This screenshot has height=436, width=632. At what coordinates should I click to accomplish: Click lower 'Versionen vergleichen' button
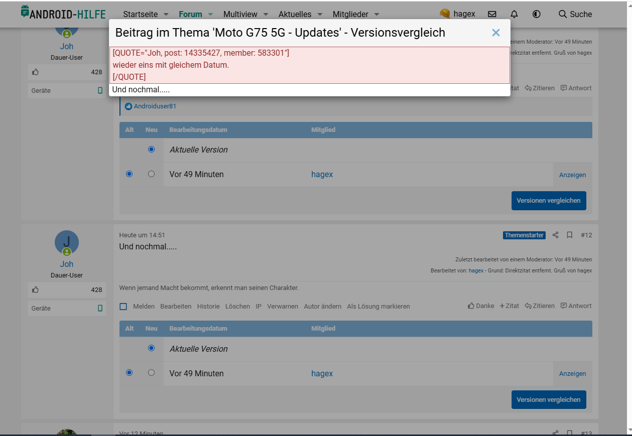click(548, 399)
